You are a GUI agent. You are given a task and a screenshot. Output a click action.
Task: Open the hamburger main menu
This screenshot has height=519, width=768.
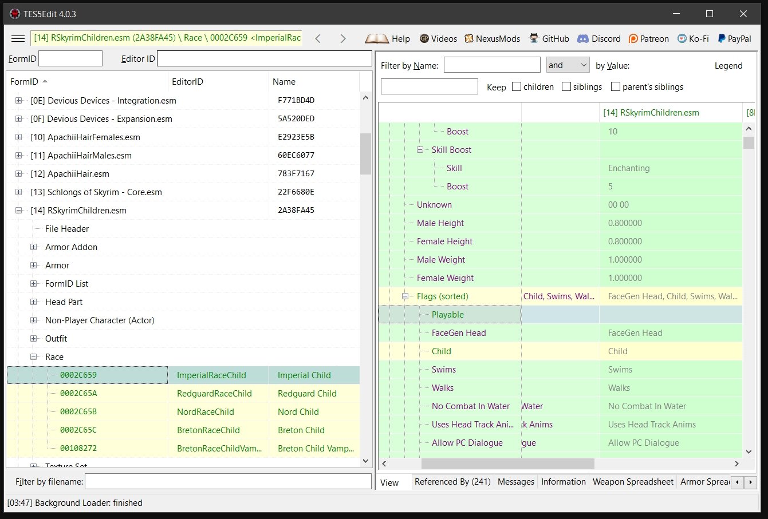[x=18, y=38]
